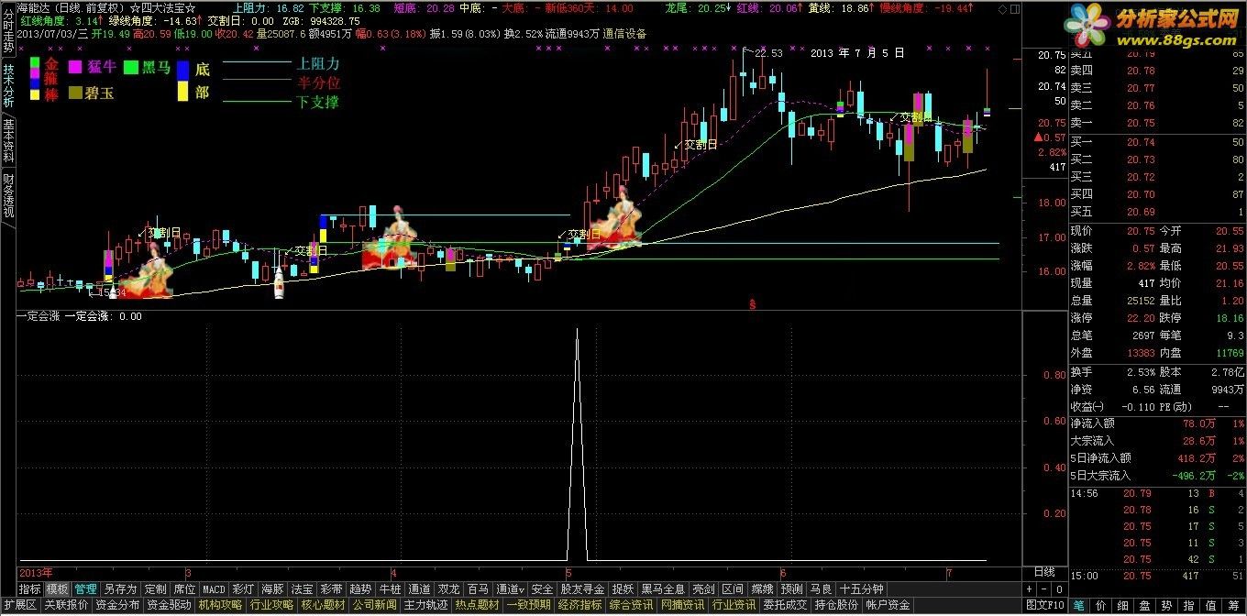The height and width of the screenshot is (616, 1247).
Task: Select the 安全 indicator tab
Action: pos(542,588)
